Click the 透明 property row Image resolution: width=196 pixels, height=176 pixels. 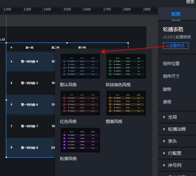pos(167,102)
